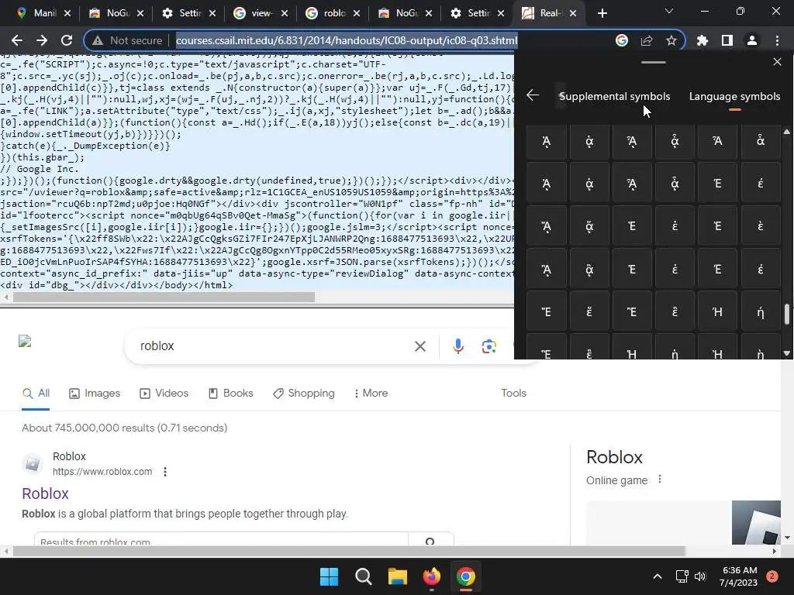Click the Roblox logo thumbnail in knowledge panel
794x595 pixels.
[x=756, y=522]
